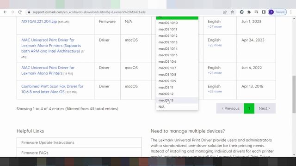Click the address bar URL field

point(124,12)
